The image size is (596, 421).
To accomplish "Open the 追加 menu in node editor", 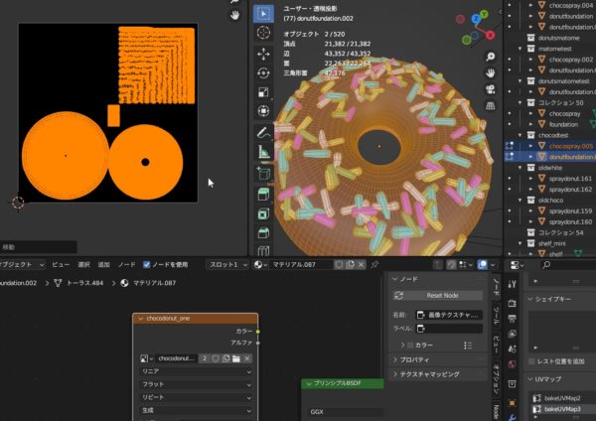I will tap(104, 265).
